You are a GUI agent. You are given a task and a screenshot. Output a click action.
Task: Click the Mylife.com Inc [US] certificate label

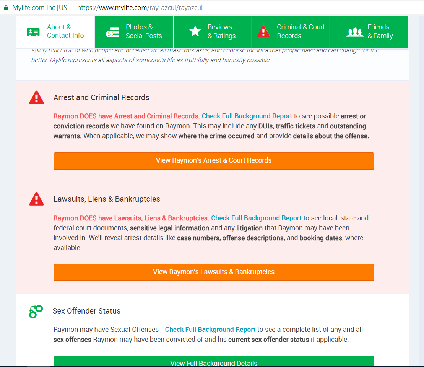41,8
